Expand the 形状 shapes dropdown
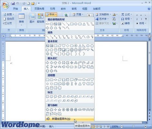The image size is (152, 129). click(x=51, y=15)
